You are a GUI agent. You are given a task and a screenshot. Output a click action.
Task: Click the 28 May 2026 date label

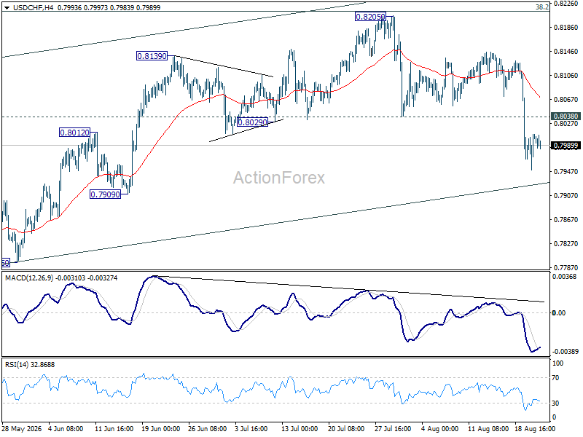tap(22, 429)
